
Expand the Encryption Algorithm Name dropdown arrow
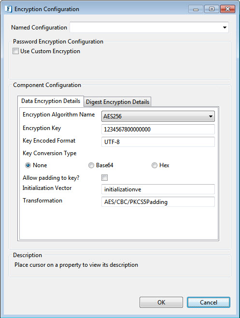(x=211, y=116)
